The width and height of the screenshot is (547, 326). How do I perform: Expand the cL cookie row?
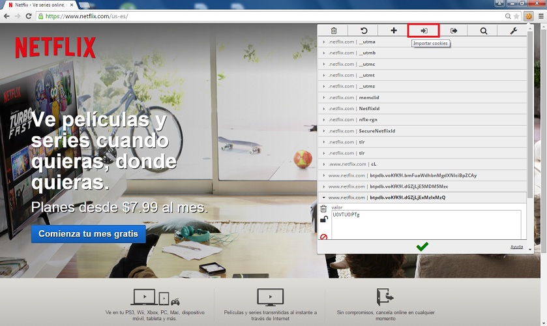click(422, 164)
